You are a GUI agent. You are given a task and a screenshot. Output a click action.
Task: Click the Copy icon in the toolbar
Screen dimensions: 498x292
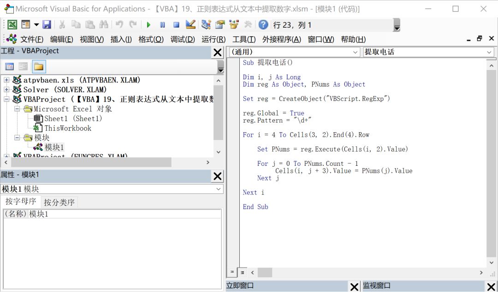coord(76,25)
